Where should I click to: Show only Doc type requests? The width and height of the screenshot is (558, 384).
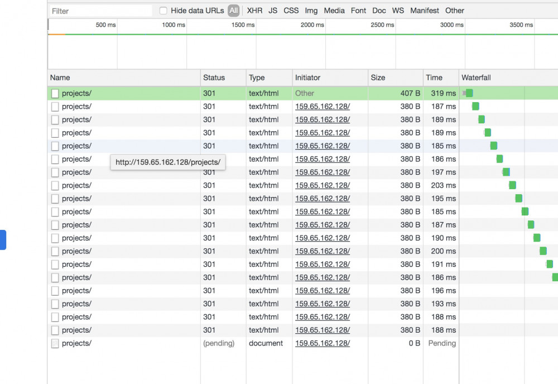pos(379,11)
